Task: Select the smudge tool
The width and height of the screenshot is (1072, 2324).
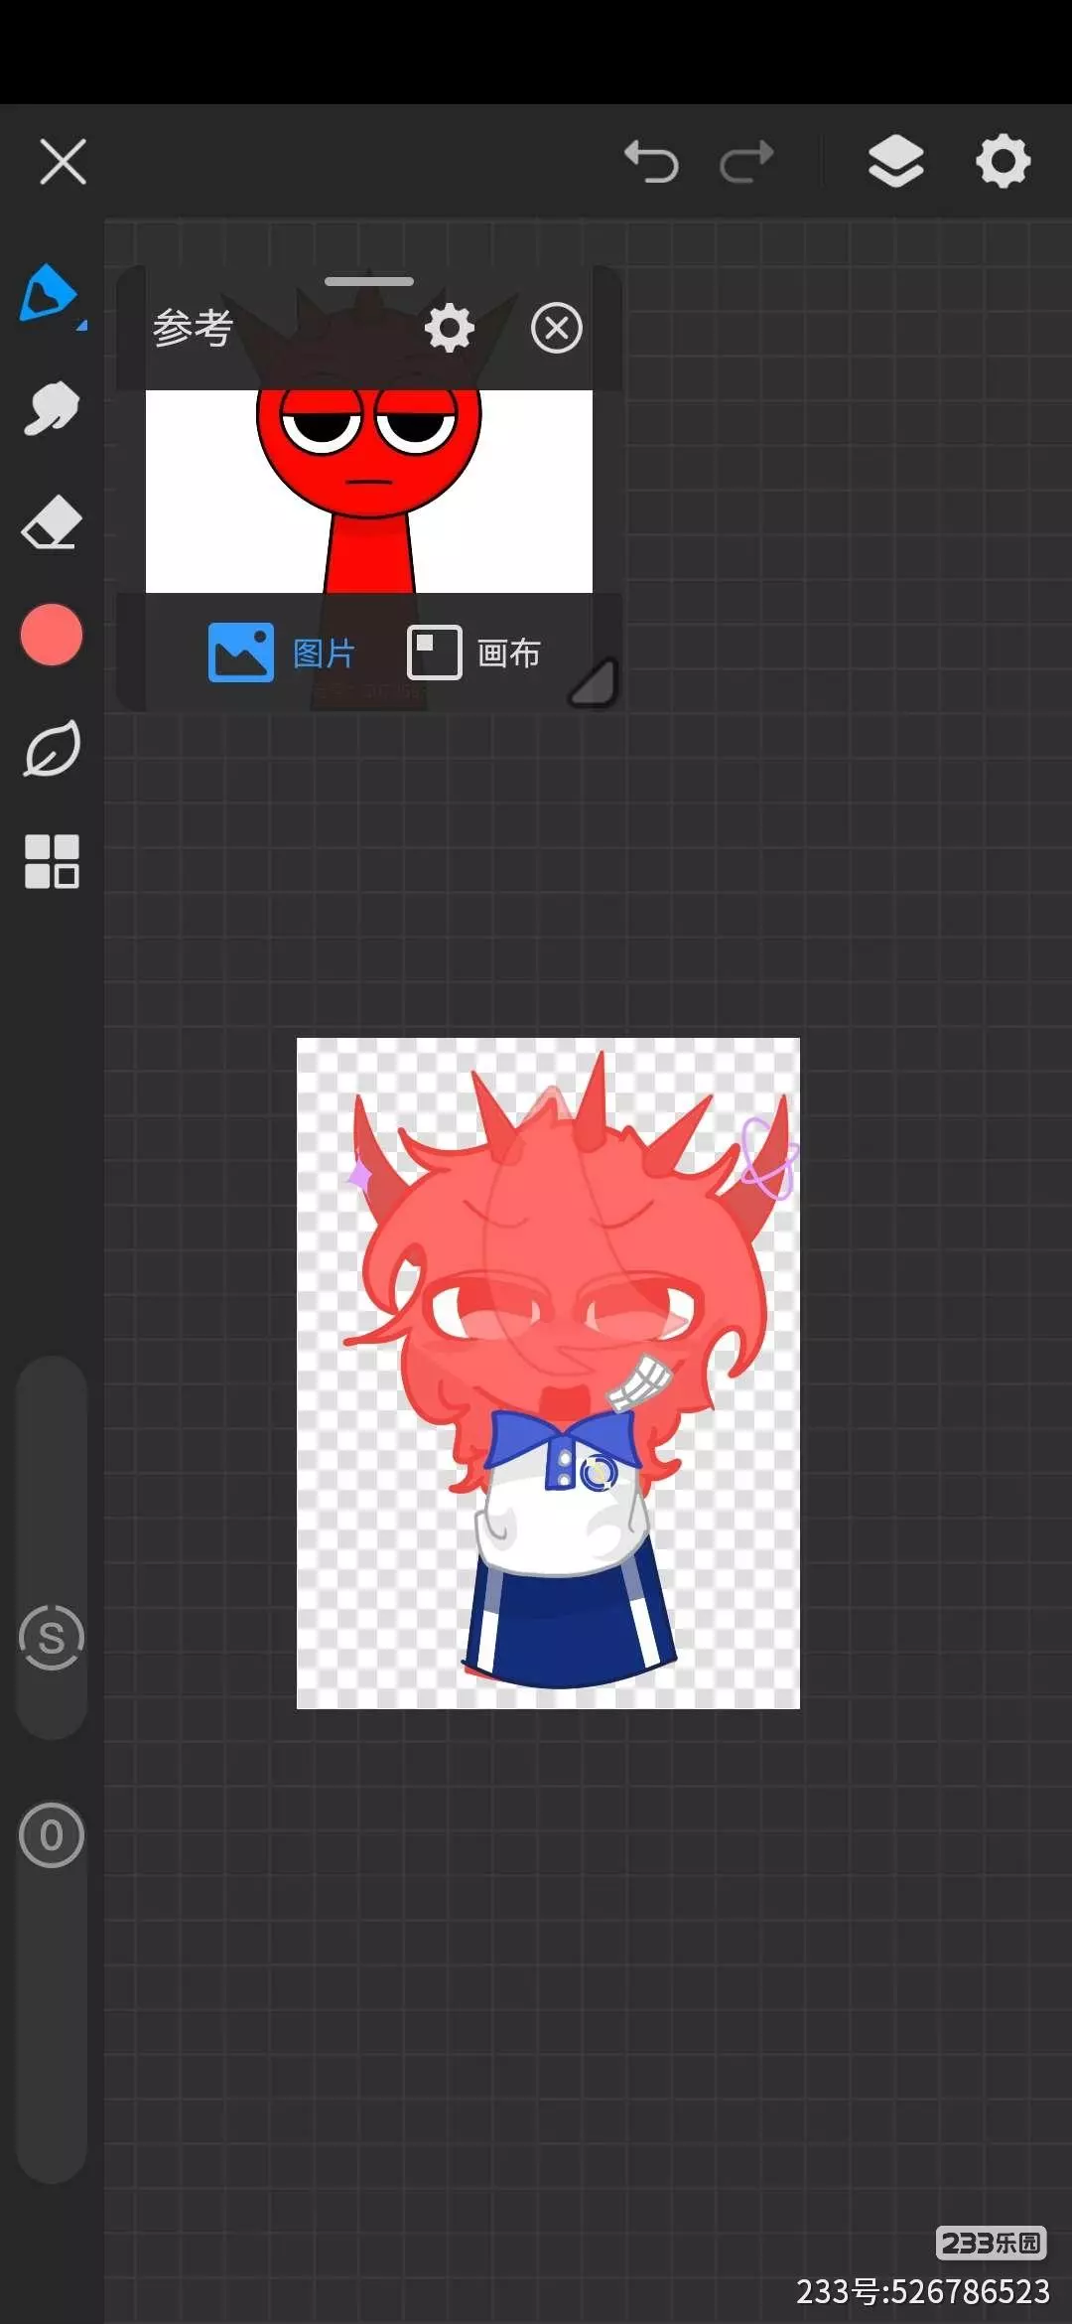Action: 52,407
